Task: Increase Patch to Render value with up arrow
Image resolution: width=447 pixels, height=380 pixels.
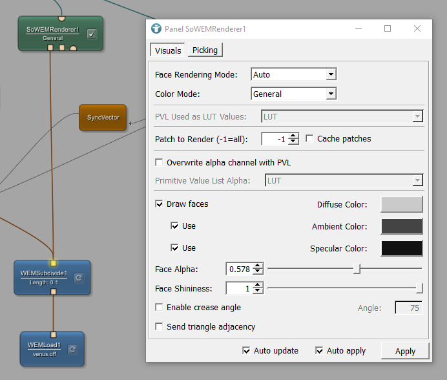Action: (x=294, y=136)
